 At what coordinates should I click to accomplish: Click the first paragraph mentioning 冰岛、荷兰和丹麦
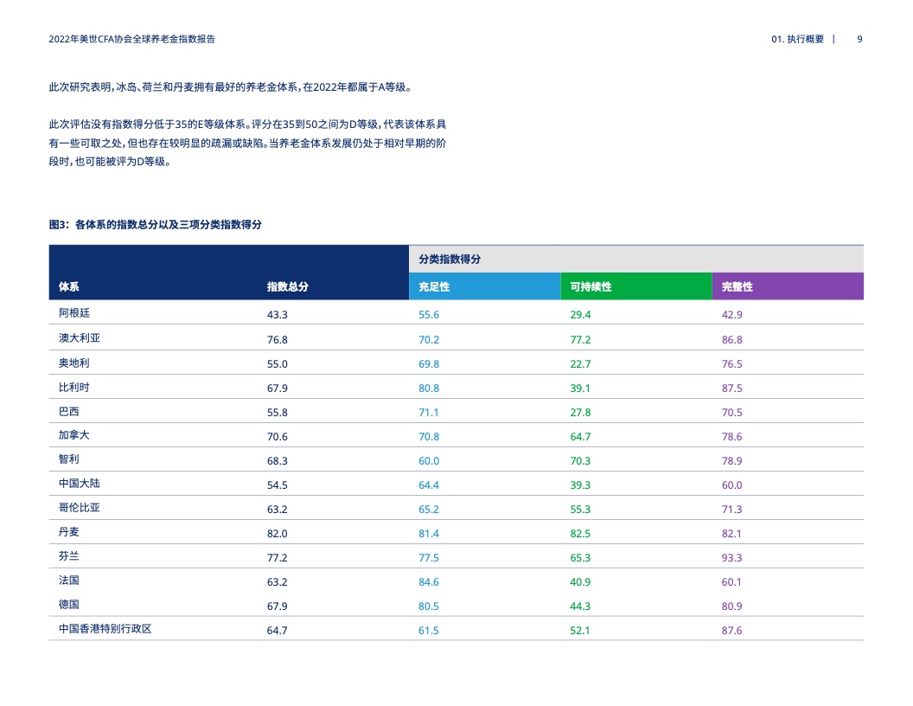(x=231, y=87)
